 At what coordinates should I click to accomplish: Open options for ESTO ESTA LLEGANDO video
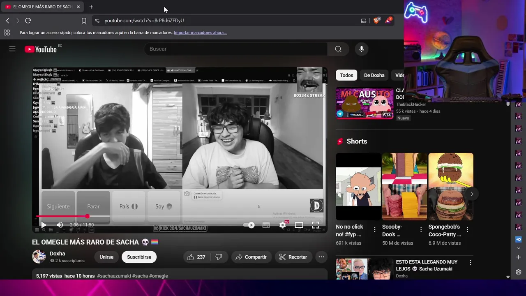pyautogui.click(x=471, y=263)
